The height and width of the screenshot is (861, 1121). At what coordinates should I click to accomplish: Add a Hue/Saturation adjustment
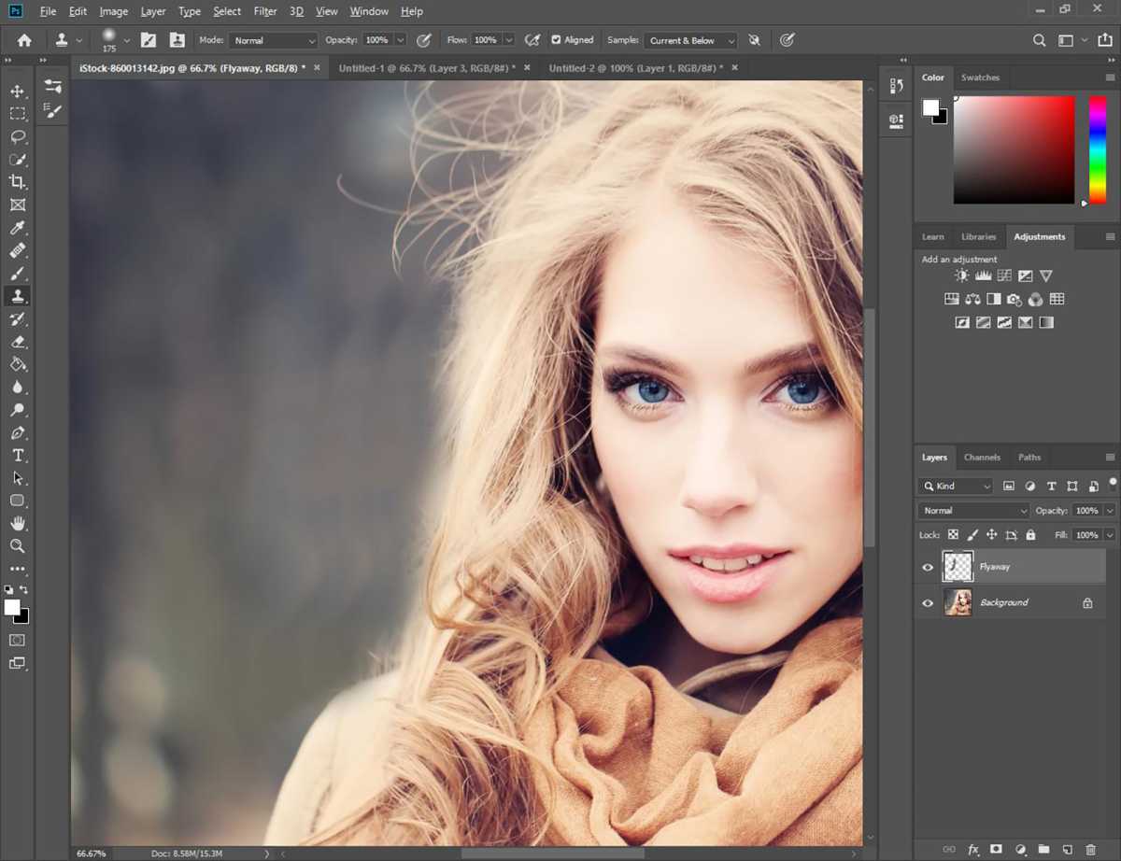click(951, 299)
